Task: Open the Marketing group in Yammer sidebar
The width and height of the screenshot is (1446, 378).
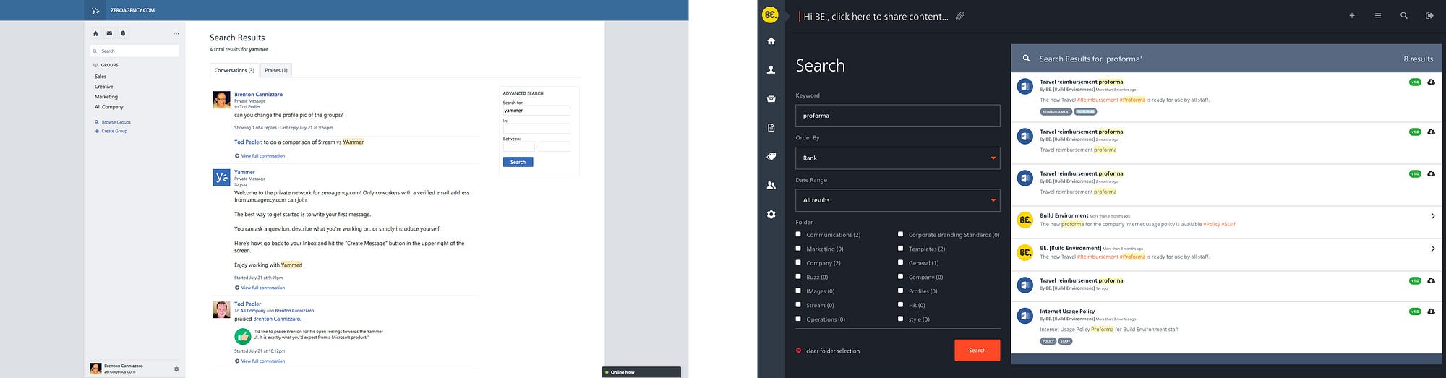Action: [x=106, y=97]
